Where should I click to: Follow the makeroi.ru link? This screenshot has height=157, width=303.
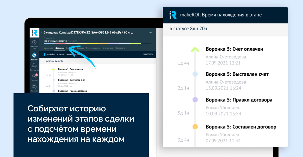148,54
